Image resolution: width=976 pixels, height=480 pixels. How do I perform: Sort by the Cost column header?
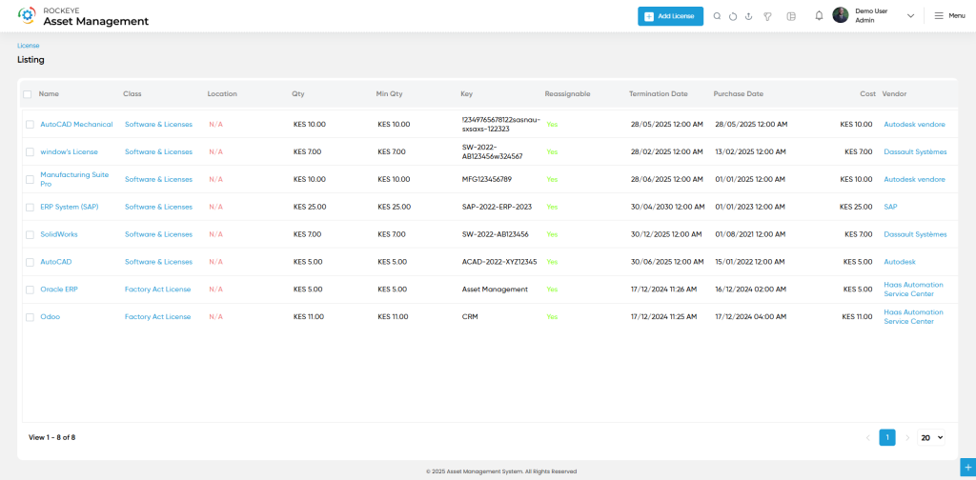pos(867,94)
